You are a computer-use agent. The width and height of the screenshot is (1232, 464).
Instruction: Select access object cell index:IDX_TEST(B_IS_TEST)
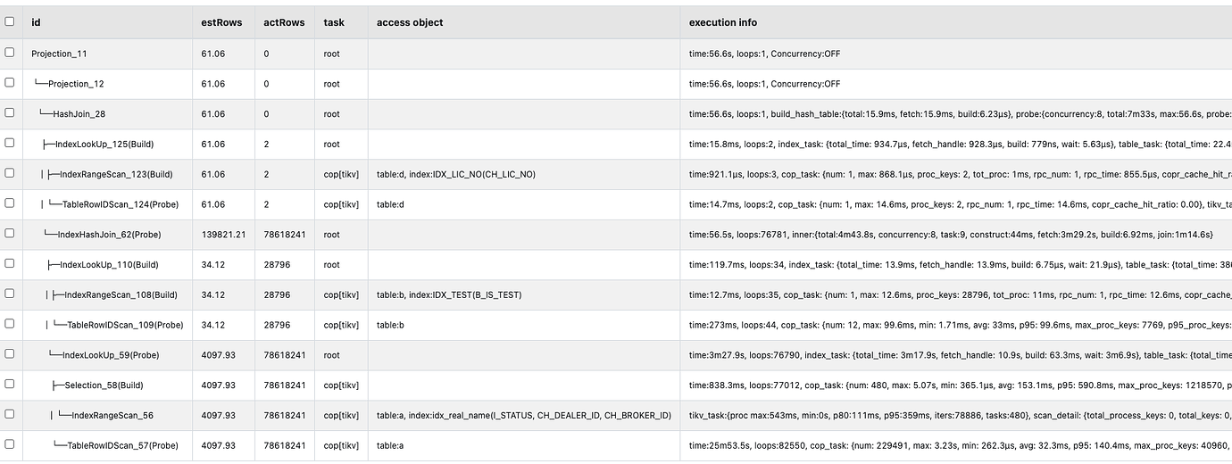tap(449, 294)
